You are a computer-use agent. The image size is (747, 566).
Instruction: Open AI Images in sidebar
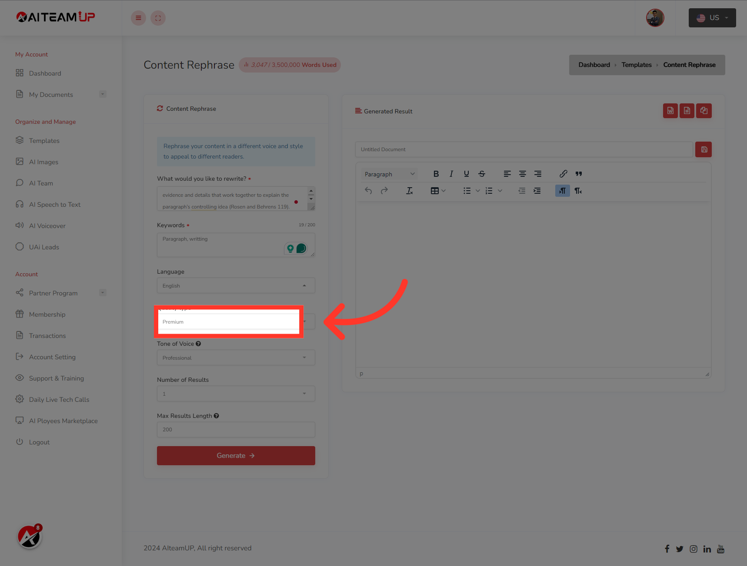(43, 162)
